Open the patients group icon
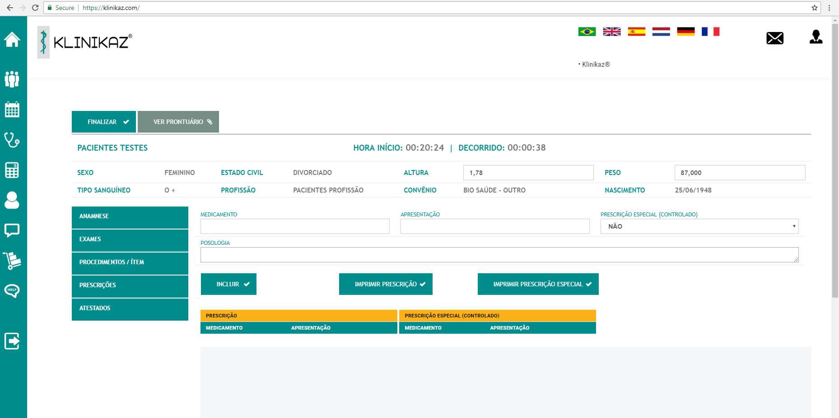 [12, 79]
